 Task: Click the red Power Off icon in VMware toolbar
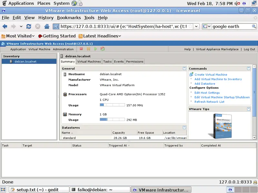(81, 49)
